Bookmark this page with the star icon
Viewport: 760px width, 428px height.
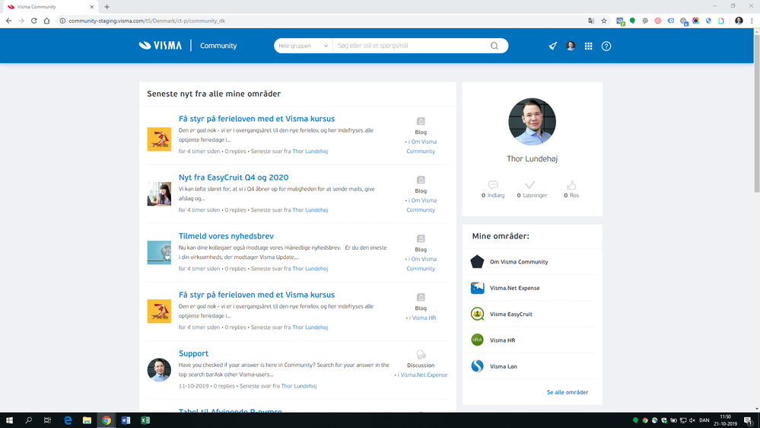[x=604, y=21]
